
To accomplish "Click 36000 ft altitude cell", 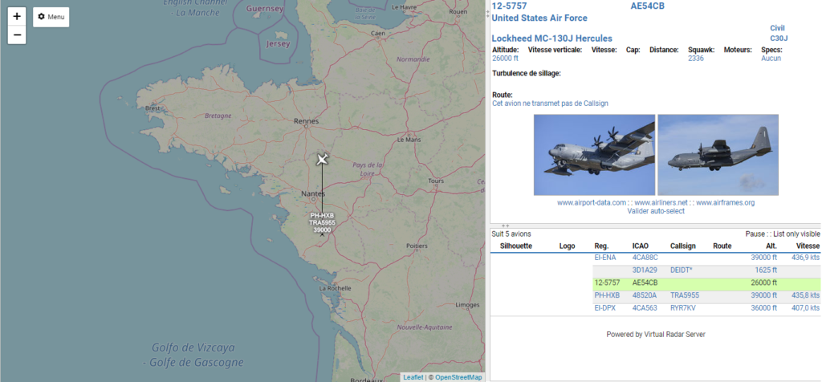I will (x=764, y=308).
